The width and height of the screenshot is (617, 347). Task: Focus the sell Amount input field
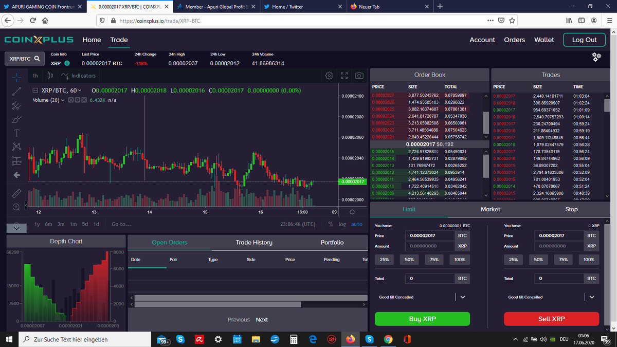(x=559, y=246)
